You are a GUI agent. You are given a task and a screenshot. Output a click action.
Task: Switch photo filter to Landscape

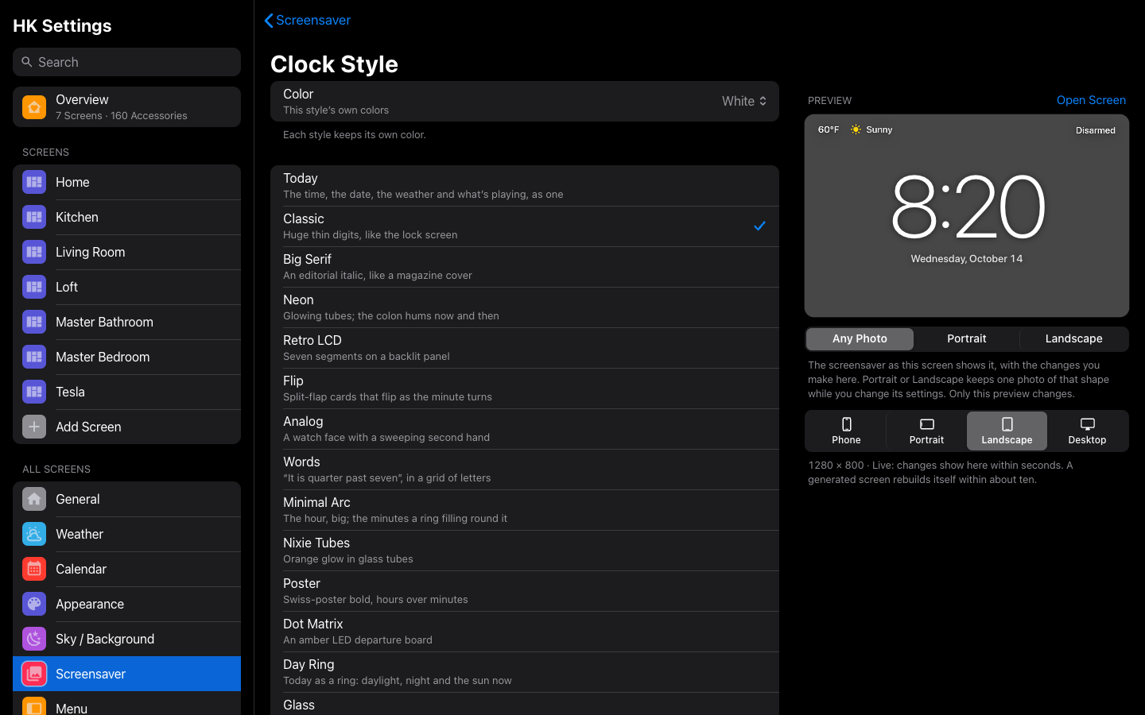[1073, 338]
